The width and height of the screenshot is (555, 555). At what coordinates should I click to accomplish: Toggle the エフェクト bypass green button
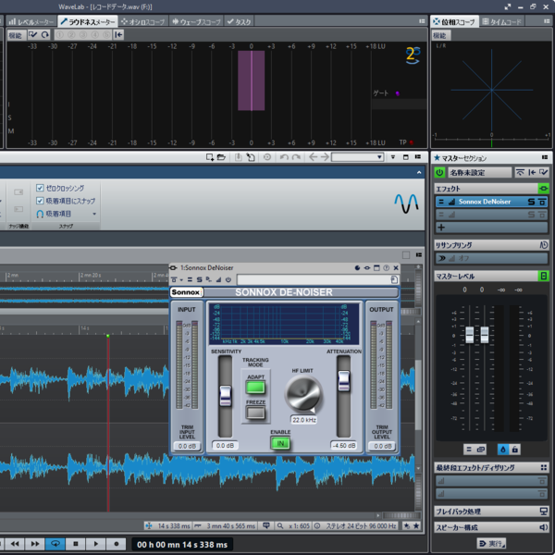pyautogui.click(x=543, y=189)
